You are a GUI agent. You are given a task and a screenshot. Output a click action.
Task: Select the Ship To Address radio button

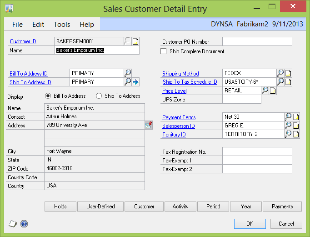(99, 96)
